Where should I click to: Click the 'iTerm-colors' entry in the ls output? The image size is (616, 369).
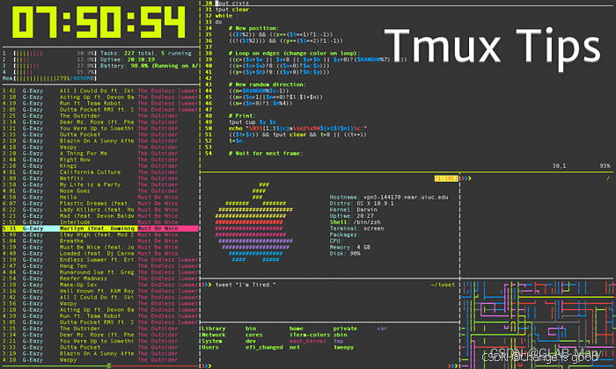tap(310, 335)
